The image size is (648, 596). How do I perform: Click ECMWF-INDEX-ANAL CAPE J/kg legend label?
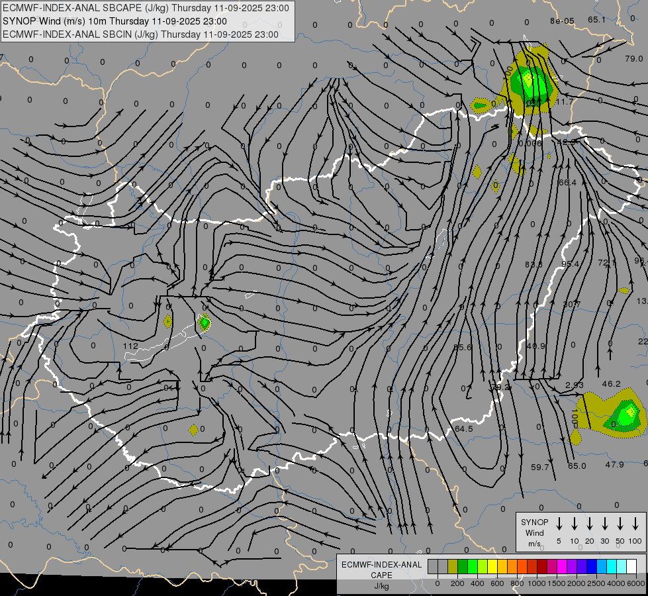point(381,575)
